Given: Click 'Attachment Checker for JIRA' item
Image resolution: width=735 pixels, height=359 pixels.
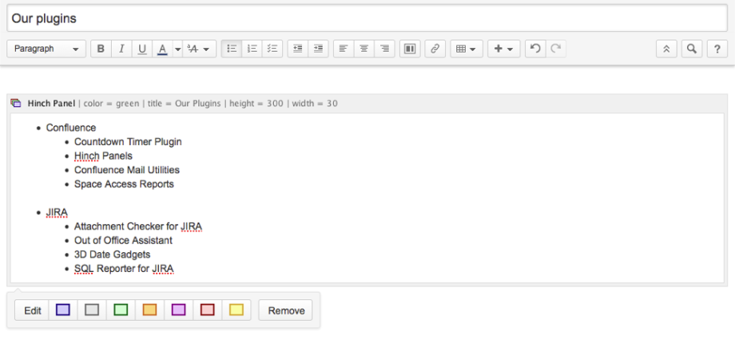Looking at the screenshot, I should point(138,227).
